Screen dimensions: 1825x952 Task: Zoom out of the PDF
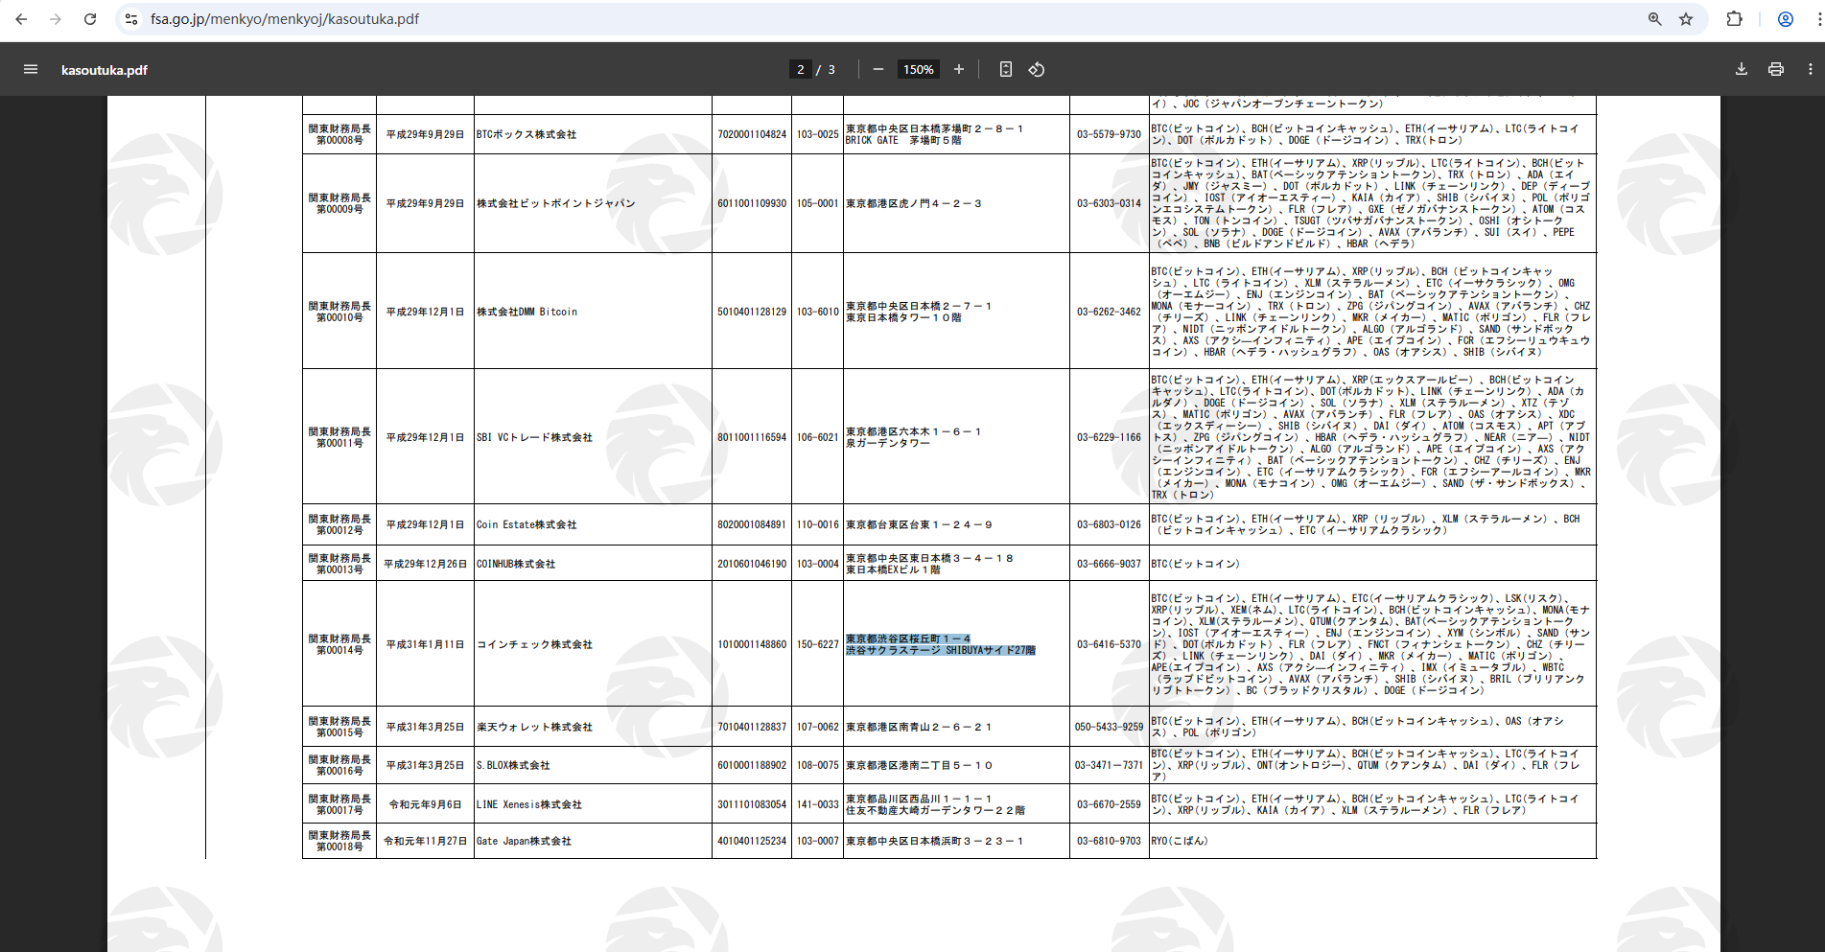click(x=877, y=69)
